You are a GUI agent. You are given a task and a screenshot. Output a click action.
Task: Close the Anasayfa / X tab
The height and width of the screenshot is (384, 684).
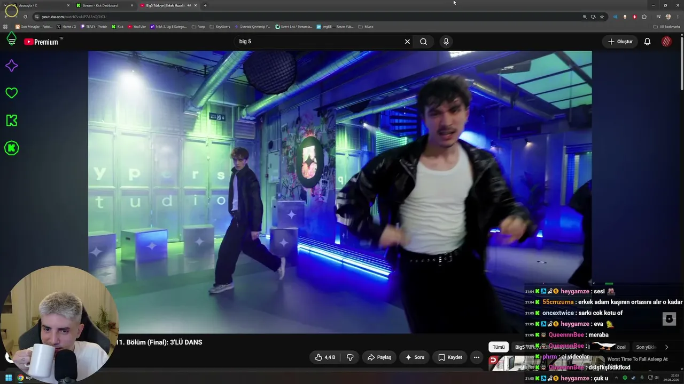(x=68, y=5)
